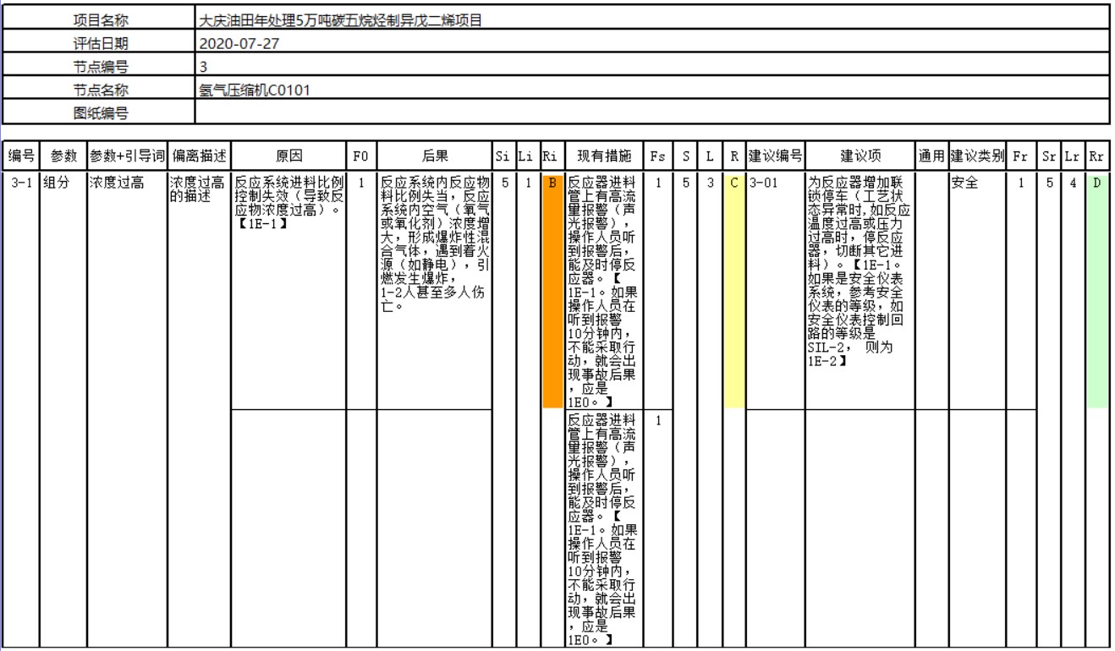Click the 建议类别 column header
Screen dimensions: 1115x651
pos(979,156)
